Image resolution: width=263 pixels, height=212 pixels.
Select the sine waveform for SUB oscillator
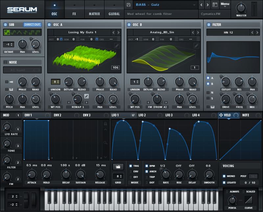[x=7, y=32]
